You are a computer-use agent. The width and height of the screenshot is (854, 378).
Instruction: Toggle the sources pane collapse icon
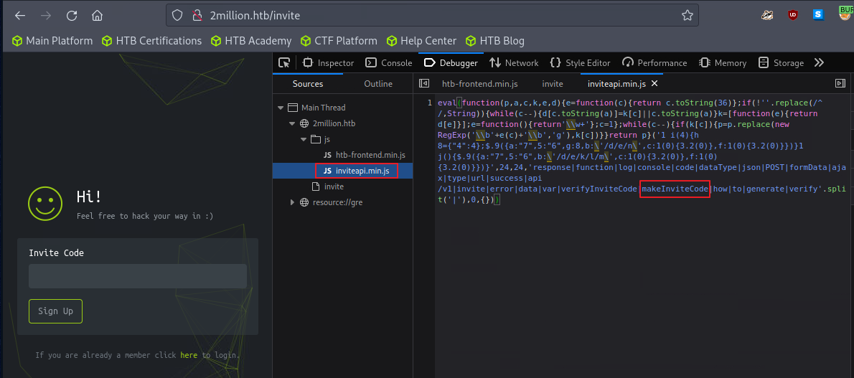coord(423,83)
